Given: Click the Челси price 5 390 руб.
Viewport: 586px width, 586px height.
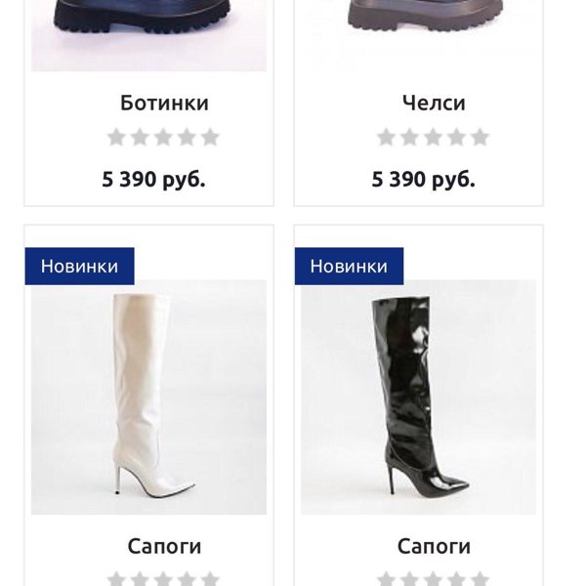Looking at the screenshot, I should point(424,180).
